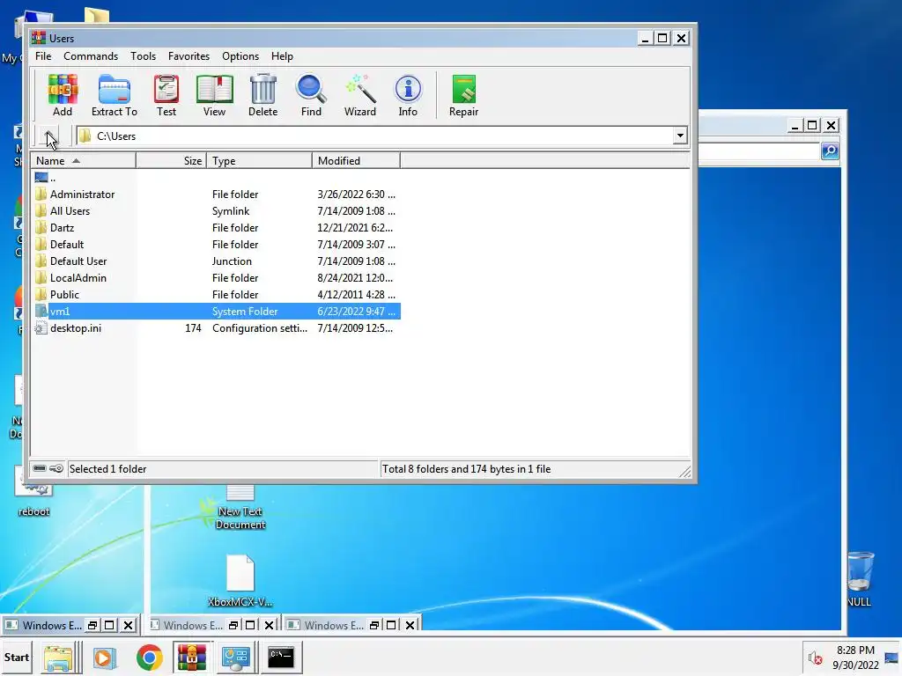Image resolution: width=902 pixels, height=676 pixels.
Task: Open the Tools menu
Action: tap(144, 56)
